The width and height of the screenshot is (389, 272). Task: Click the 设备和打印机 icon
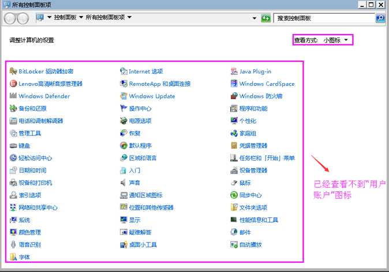point(13,183)
